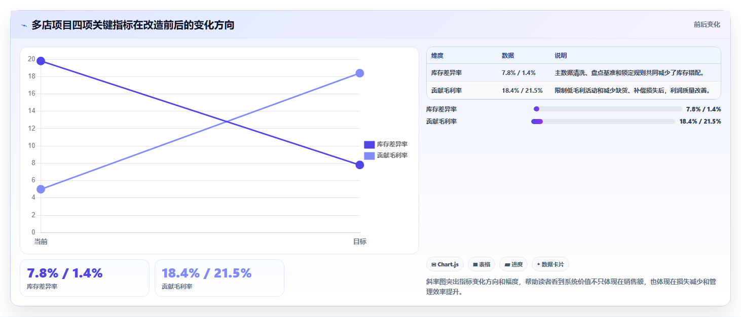The image size is (741, 317).
Task: Select the 进度 tag
Action: click(513, 264)
